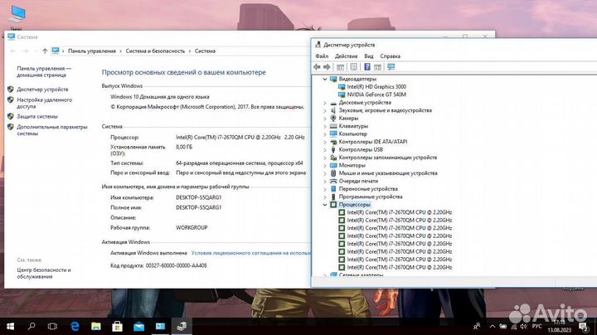597x335 pixels.
Task: Open File Explorer from the taskbar
Action: point(96,326)
